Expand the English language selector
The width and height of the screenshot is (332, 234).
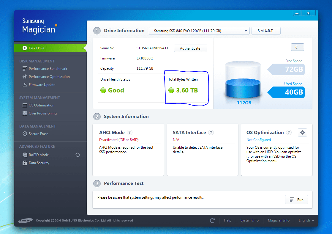click(306, 220)
